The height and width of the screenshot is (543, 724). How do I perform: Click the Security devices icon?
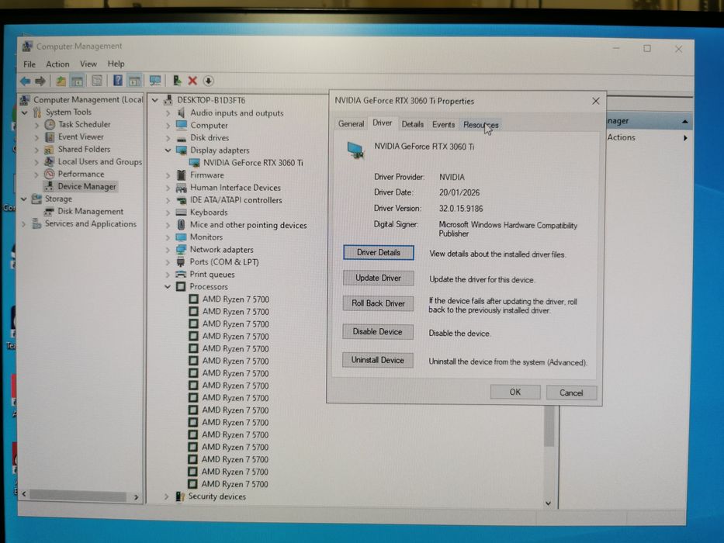180,496
